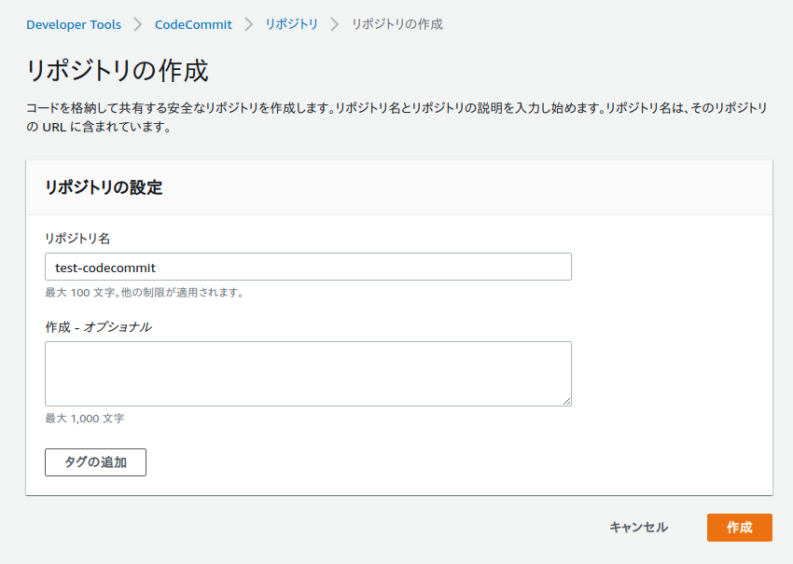Click inside the optional description textarea

[308, 374]
